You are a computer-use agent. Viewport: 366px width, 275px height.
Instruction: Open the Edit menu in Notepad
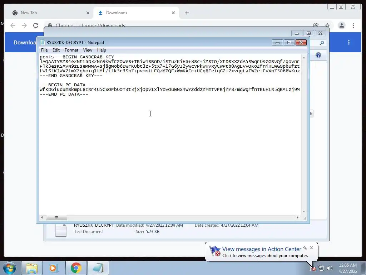56,50
